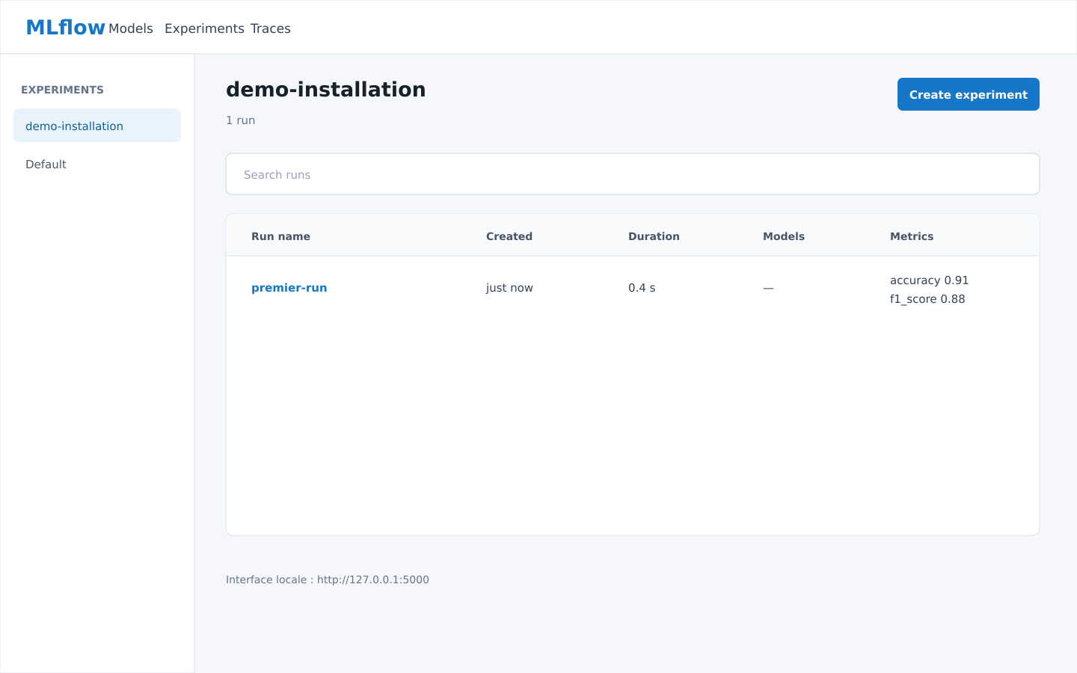Viewport: 1077px width, 673px height.
Task: Click the Metrics column header
Action: 912,236
